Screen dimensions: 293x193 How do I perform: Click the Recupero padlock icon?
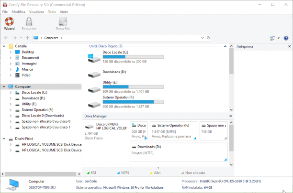pyautogui.click(x=29, y=21)
